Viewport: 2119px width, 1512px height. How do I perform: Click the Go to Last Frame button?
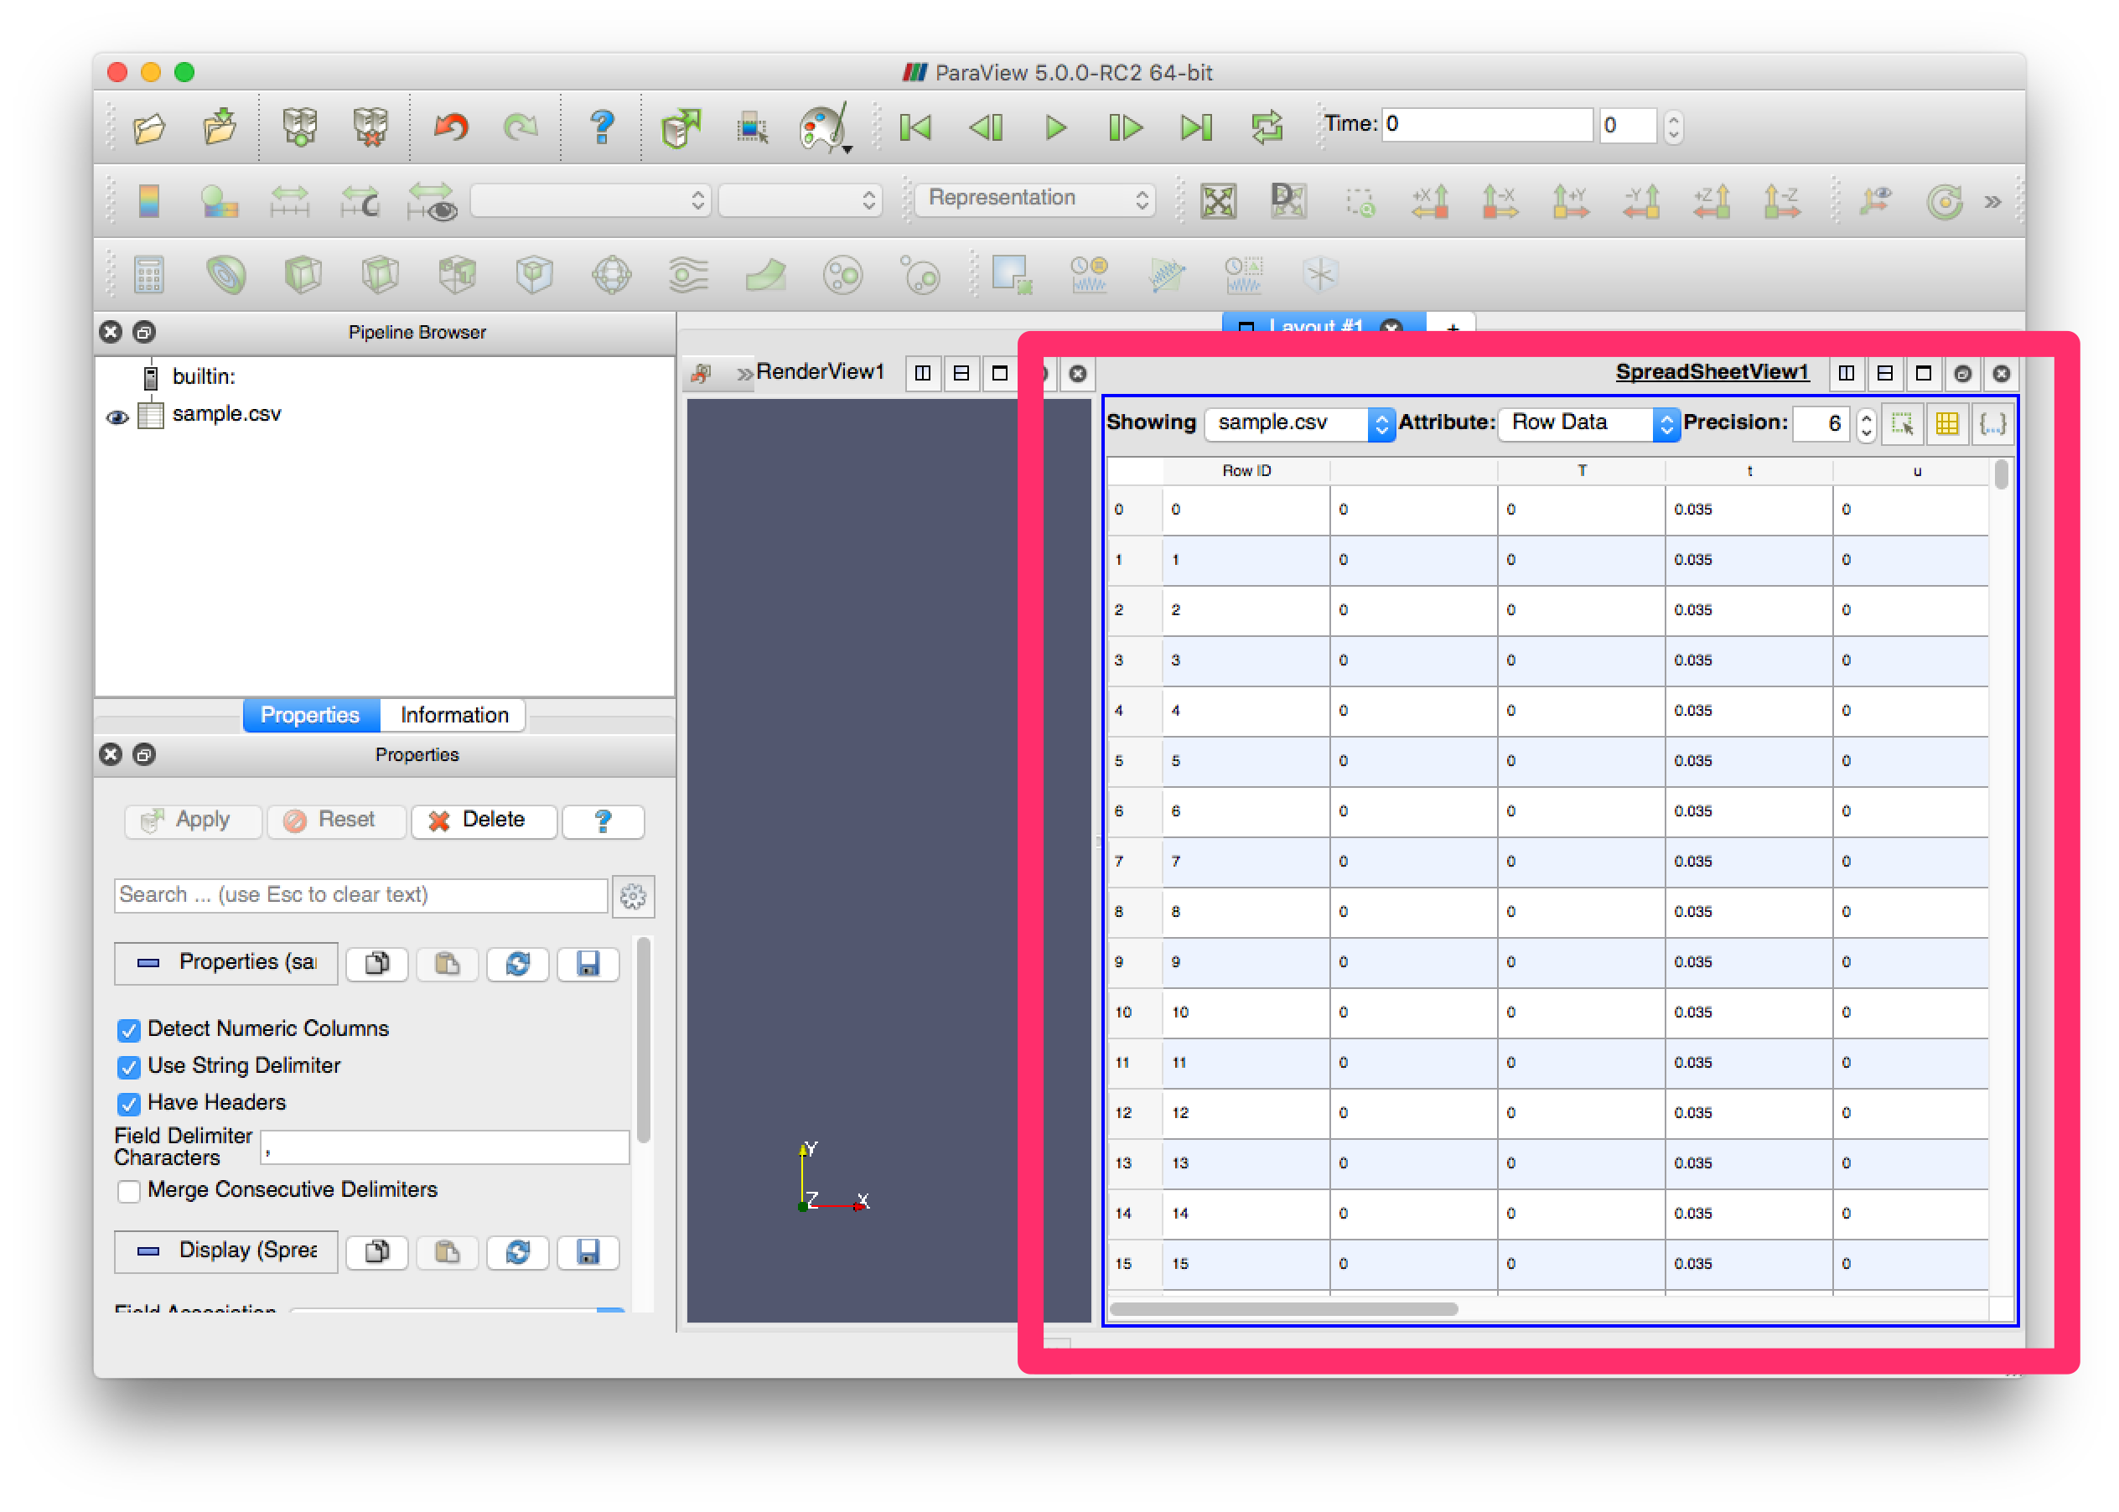[1195, 127]
